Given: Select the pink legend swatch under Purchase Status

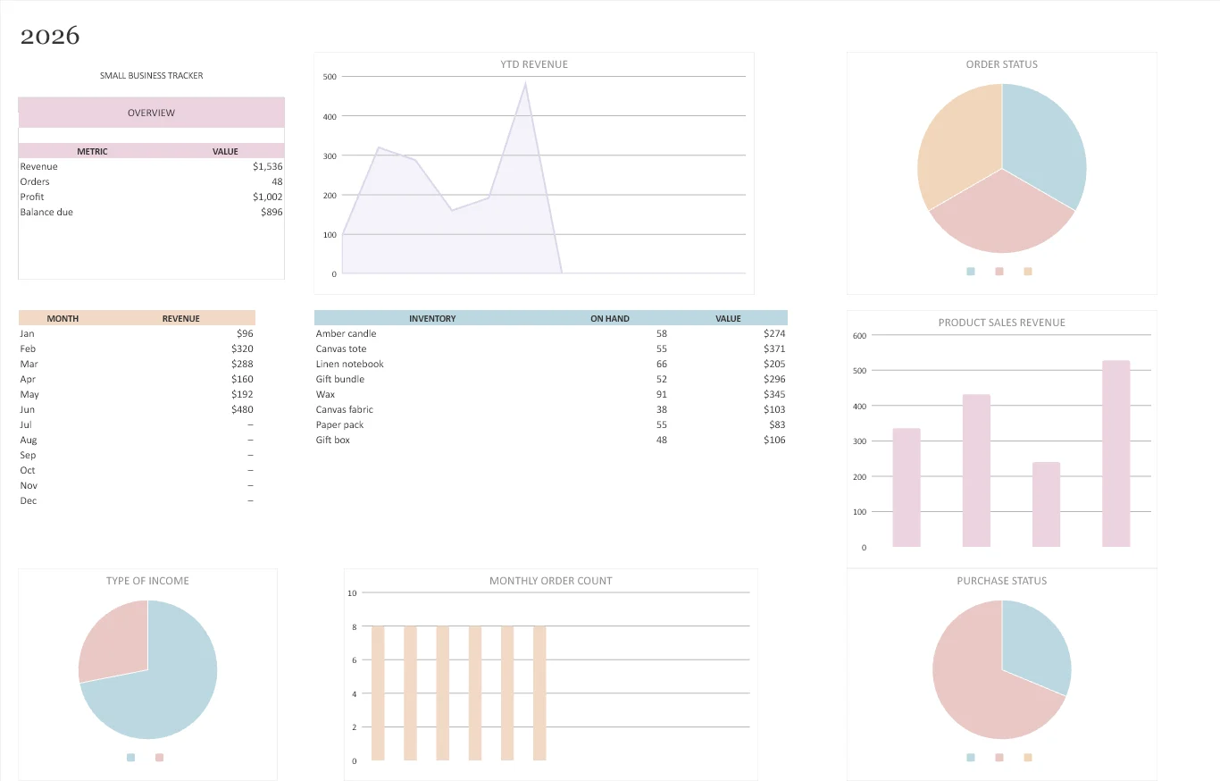Looking at the screenshot, I should tap(999, 757).
